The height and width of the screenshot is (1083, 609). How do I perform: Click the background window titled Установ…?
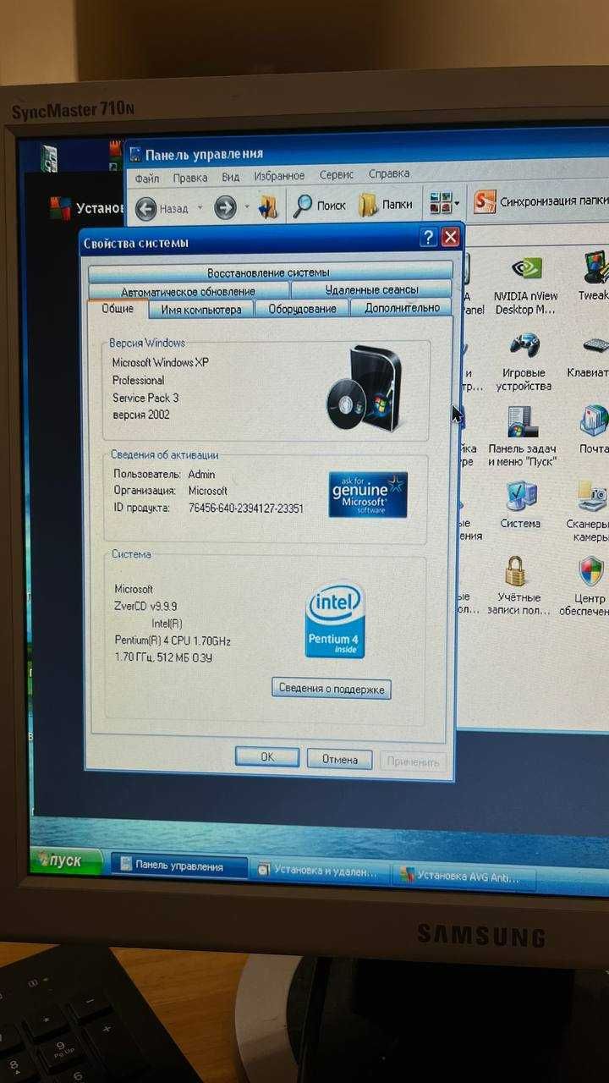86,208
